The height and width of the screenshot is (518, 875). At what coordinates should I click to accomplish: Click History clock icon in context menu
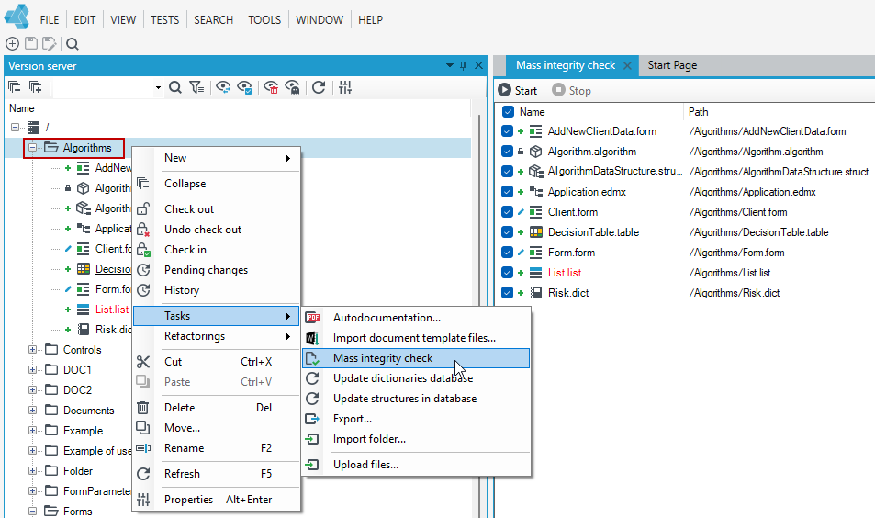pyautogui.click(x=143, y=290)
